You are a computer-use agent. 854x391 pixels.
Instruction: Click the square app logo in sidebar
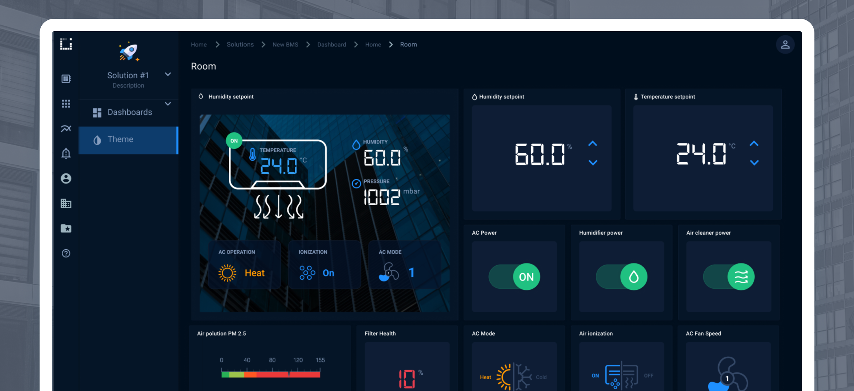(x=66, y=44)
